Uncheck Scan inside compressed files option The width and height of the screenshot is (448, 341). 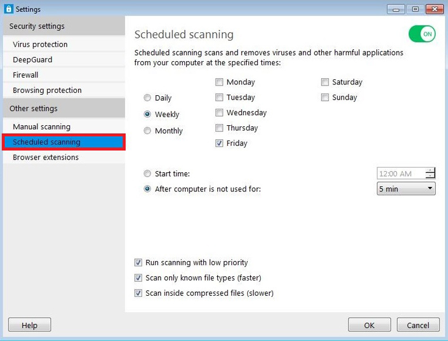[139, 293]
